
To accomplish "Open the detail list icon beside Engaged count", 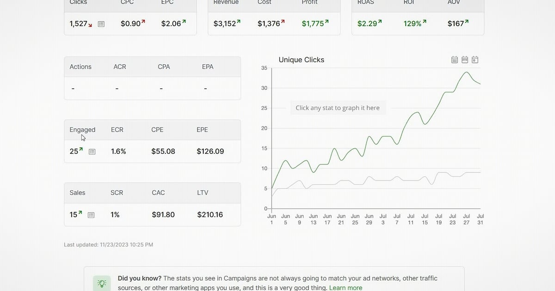I will [x=92, y=152].
